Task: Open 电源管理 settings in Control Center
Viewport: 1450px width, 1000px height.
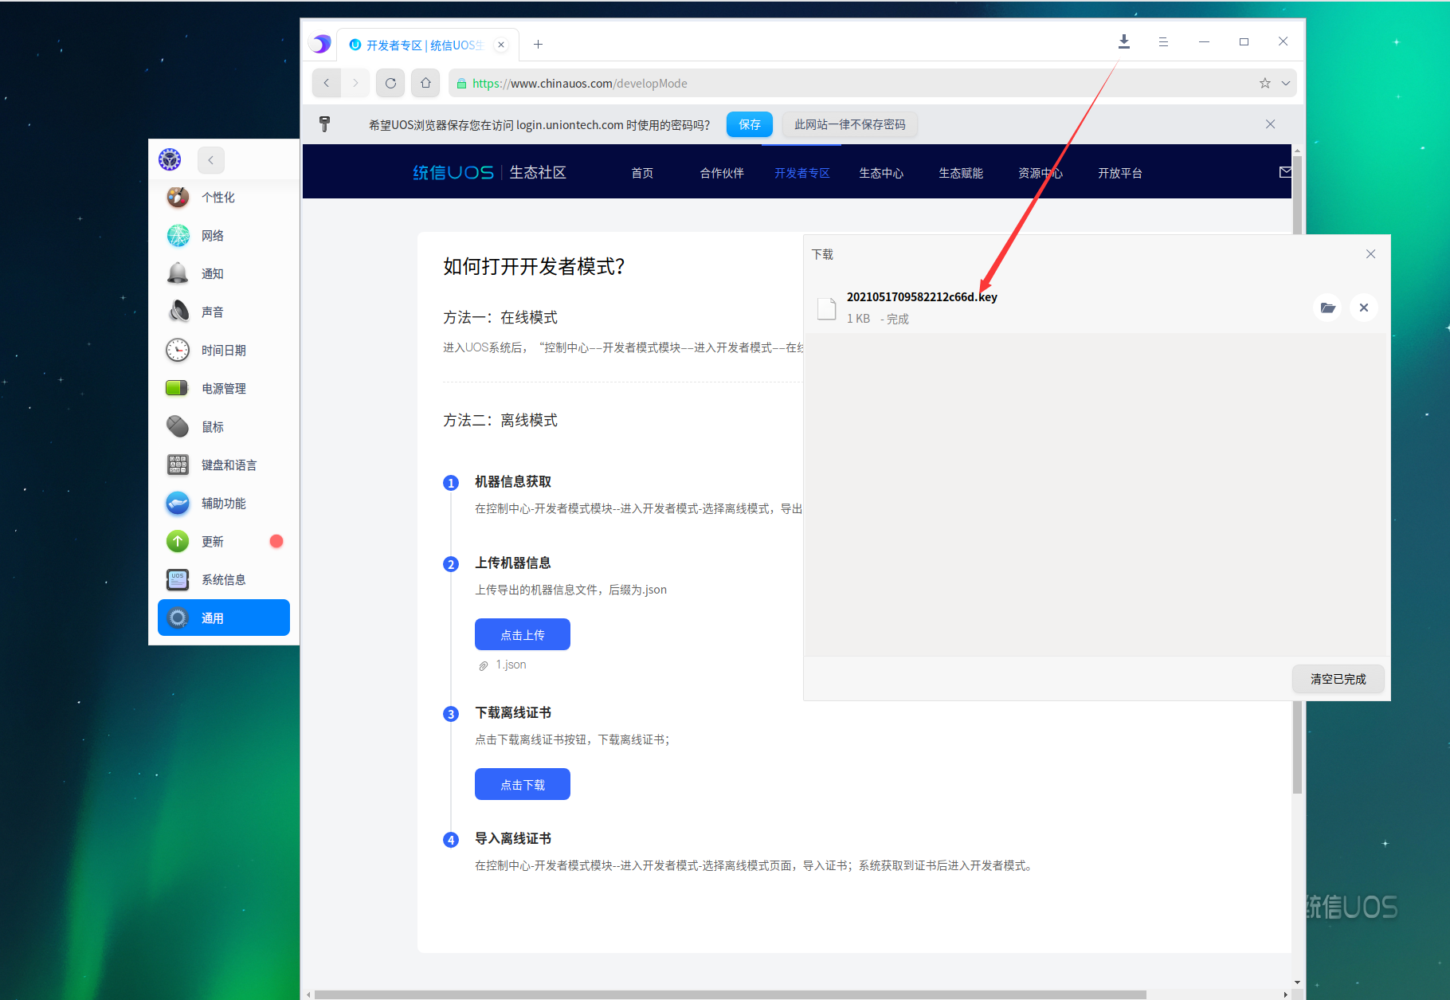Action: pyautogui.click(x=224, y=389)
